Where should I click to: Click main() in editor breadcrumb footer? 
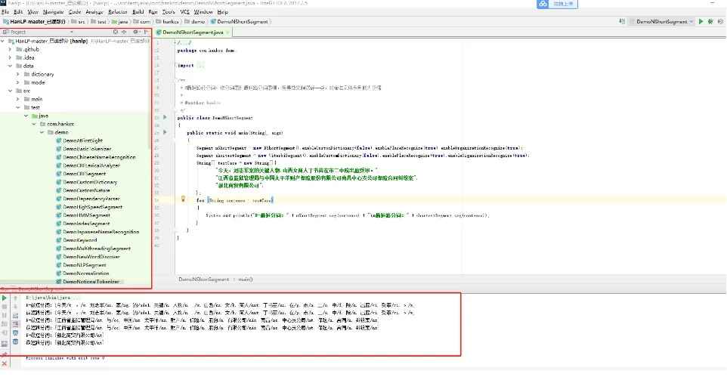[x=246, y=280]
